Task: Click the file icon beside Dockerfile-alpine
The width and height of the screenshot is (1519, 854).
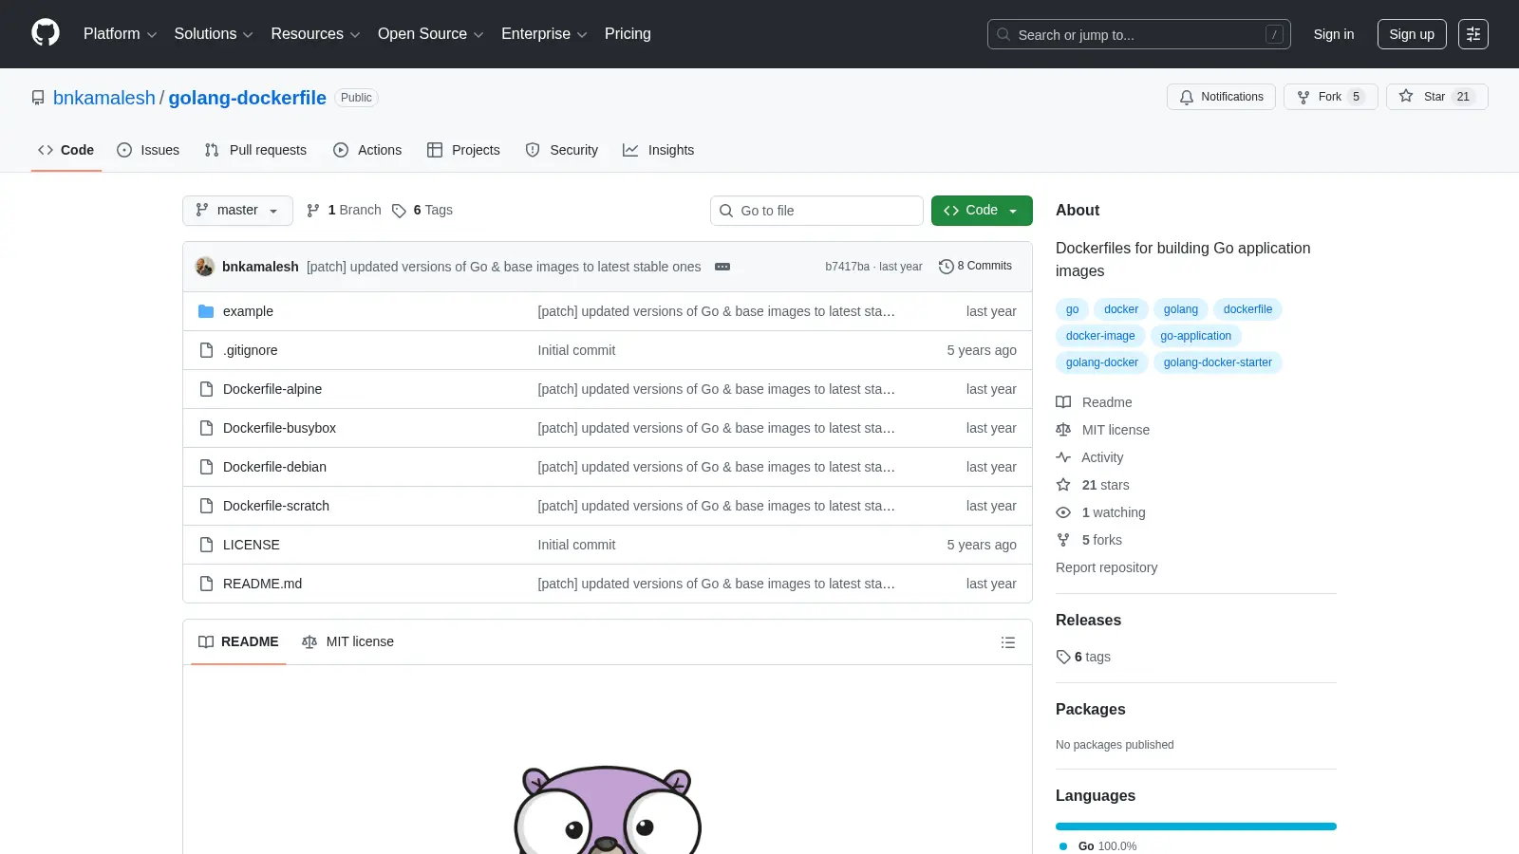Action: (x=206, y=389)
